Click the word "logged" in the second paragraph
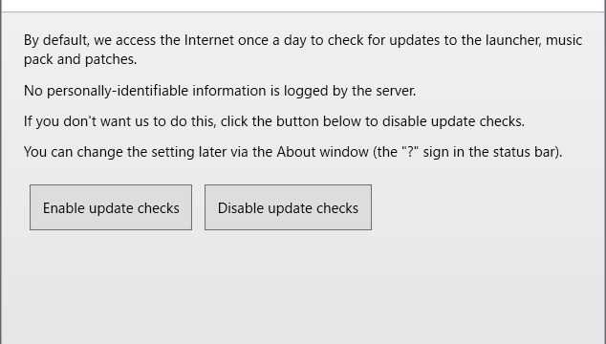Screen dimensions: 606x344 306,91
